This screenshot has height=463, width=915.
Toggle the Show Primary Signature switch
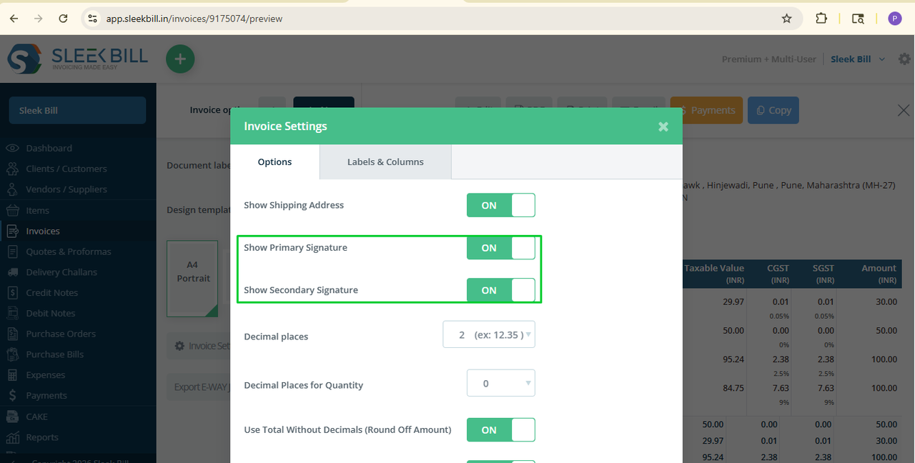(500, 248)
